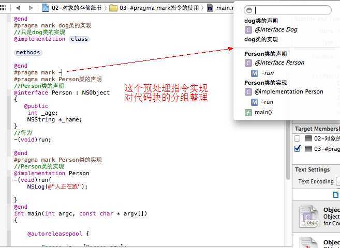Jump to Person类的声明 mark
Screen dimensions: 340x248
[265, 54]
